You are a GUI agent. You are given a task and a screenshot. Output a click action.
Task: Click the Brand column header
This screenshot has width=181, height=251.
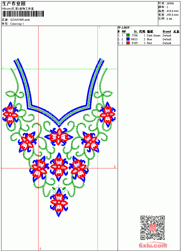167,32
